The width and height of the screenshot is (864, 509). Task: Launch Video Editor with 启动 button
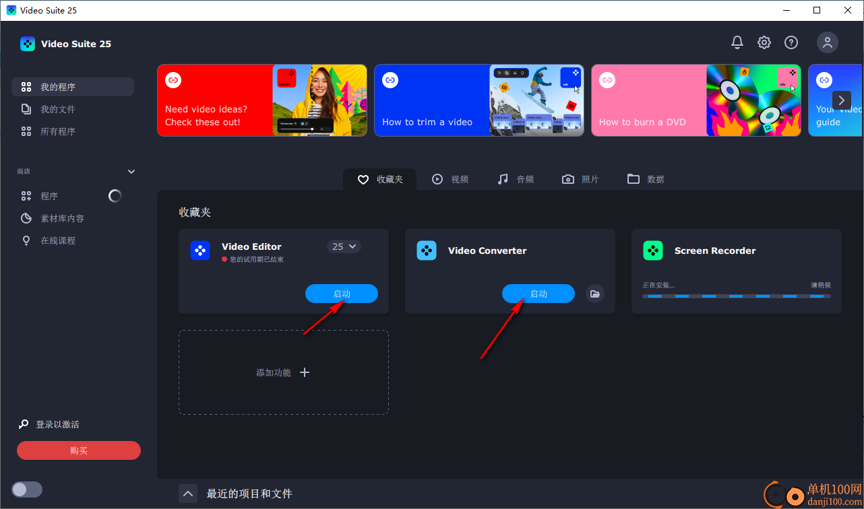pos(342,294)
